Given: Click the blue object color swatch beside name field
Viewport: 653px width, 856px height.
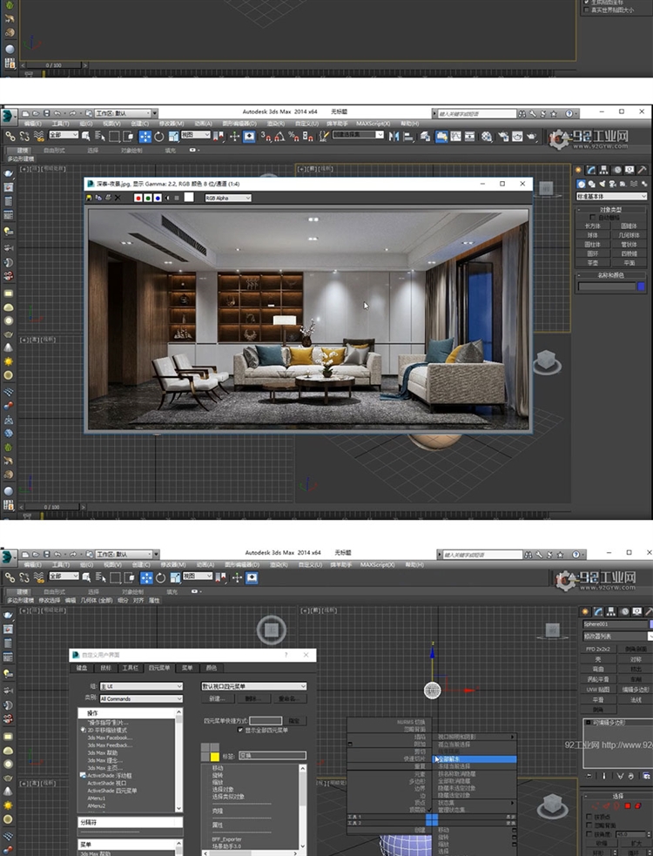Looking at the screenshot, I should coord(641,286).
